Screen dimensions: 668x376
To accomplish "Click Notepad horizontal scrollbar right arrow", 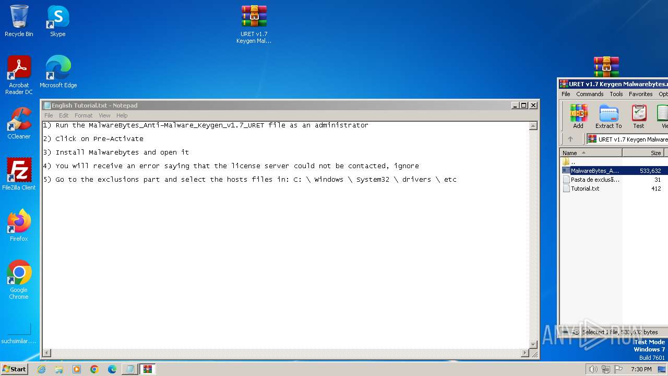I will [x=524, y=353].
